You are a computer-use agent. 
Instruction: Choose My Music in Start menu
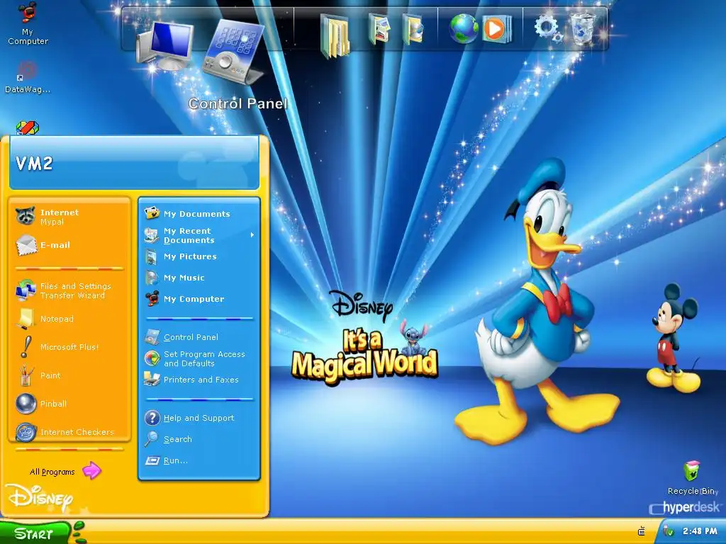[199, 278]
